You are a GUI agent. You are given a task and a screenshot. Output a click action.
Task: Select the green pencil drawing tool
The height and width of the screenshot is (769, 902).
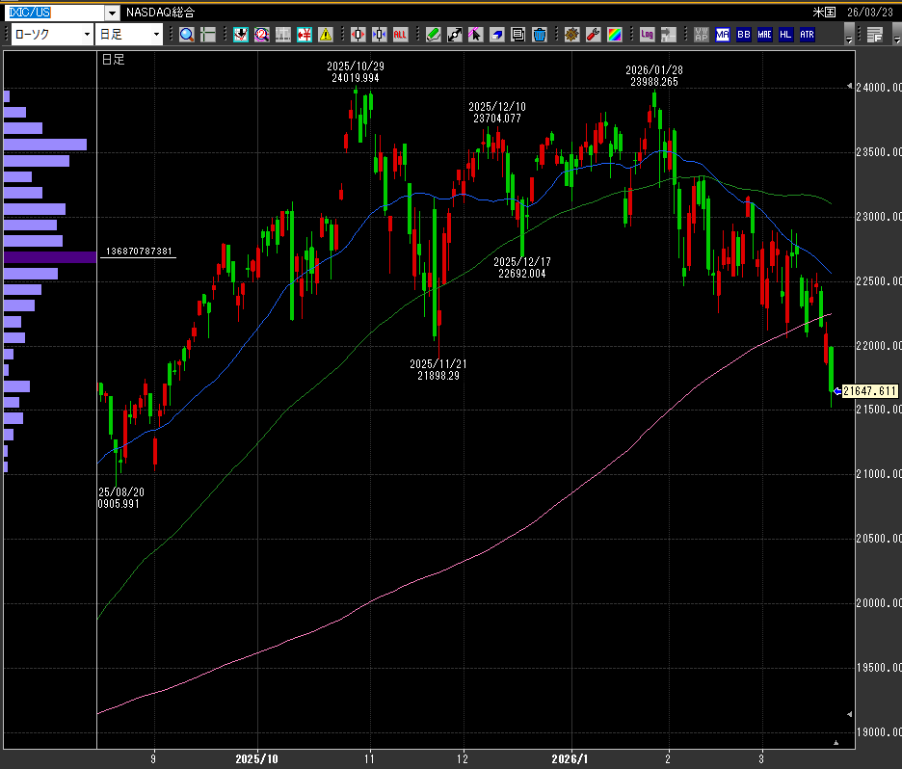click(433, 35)
